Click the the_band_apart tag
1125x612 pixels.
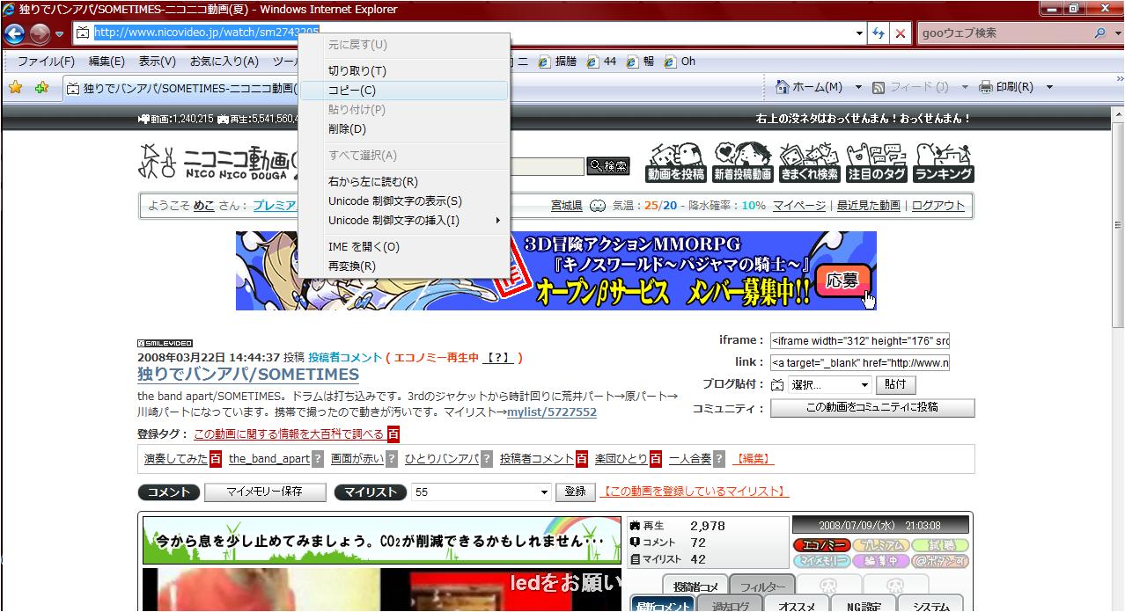pyautogui.click(x=269, y=459)
